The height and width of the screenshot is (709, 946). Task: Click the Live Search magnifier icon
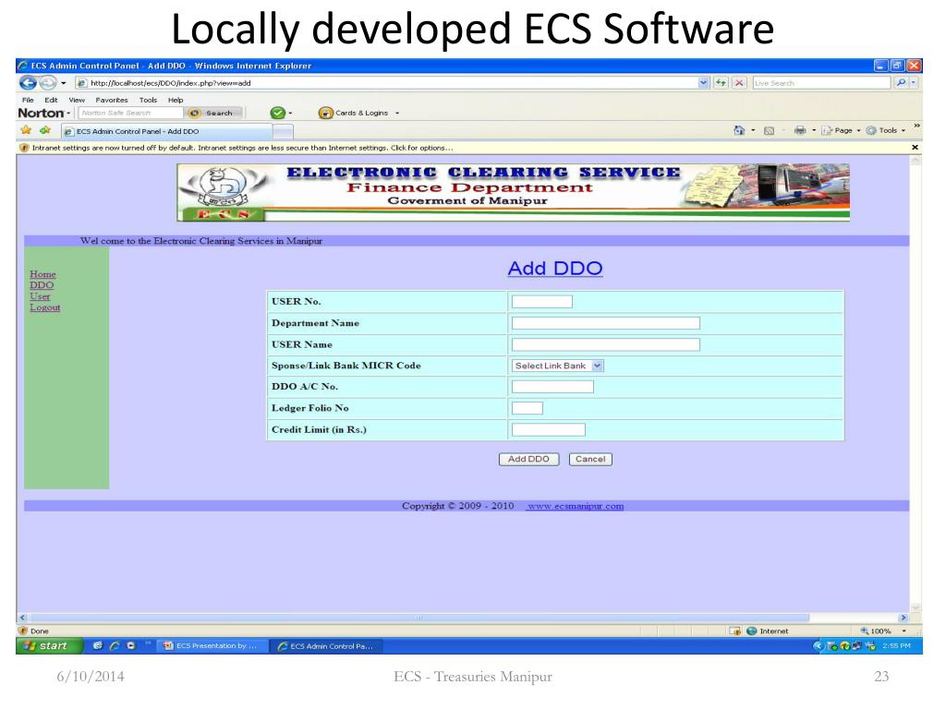click(901, 82)
